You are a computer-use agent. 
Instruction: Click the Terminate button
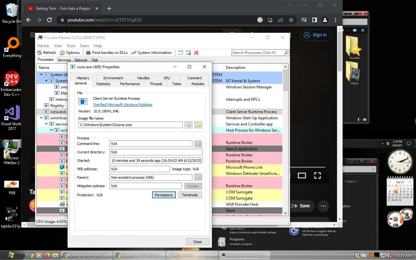click(x=190, y=195)
